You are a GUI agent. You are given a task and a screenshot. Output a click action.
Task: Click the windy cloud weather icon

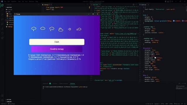coord(79,29)
